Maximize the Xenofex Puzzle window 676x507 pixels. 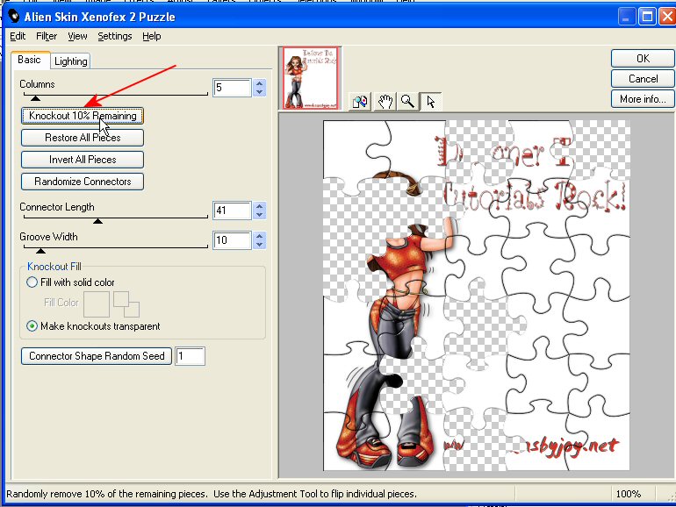click(647, 17)
